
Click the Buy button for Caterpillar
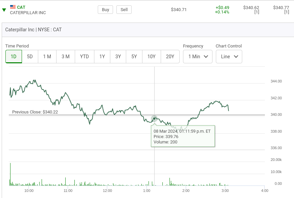pyautogui.click(x=105, y=10)
